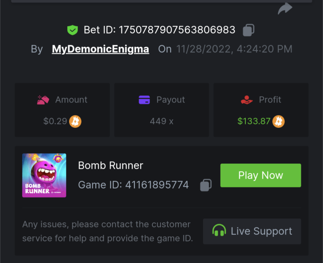
Task: Select the Bet ID number text
Action: point(177,30)
